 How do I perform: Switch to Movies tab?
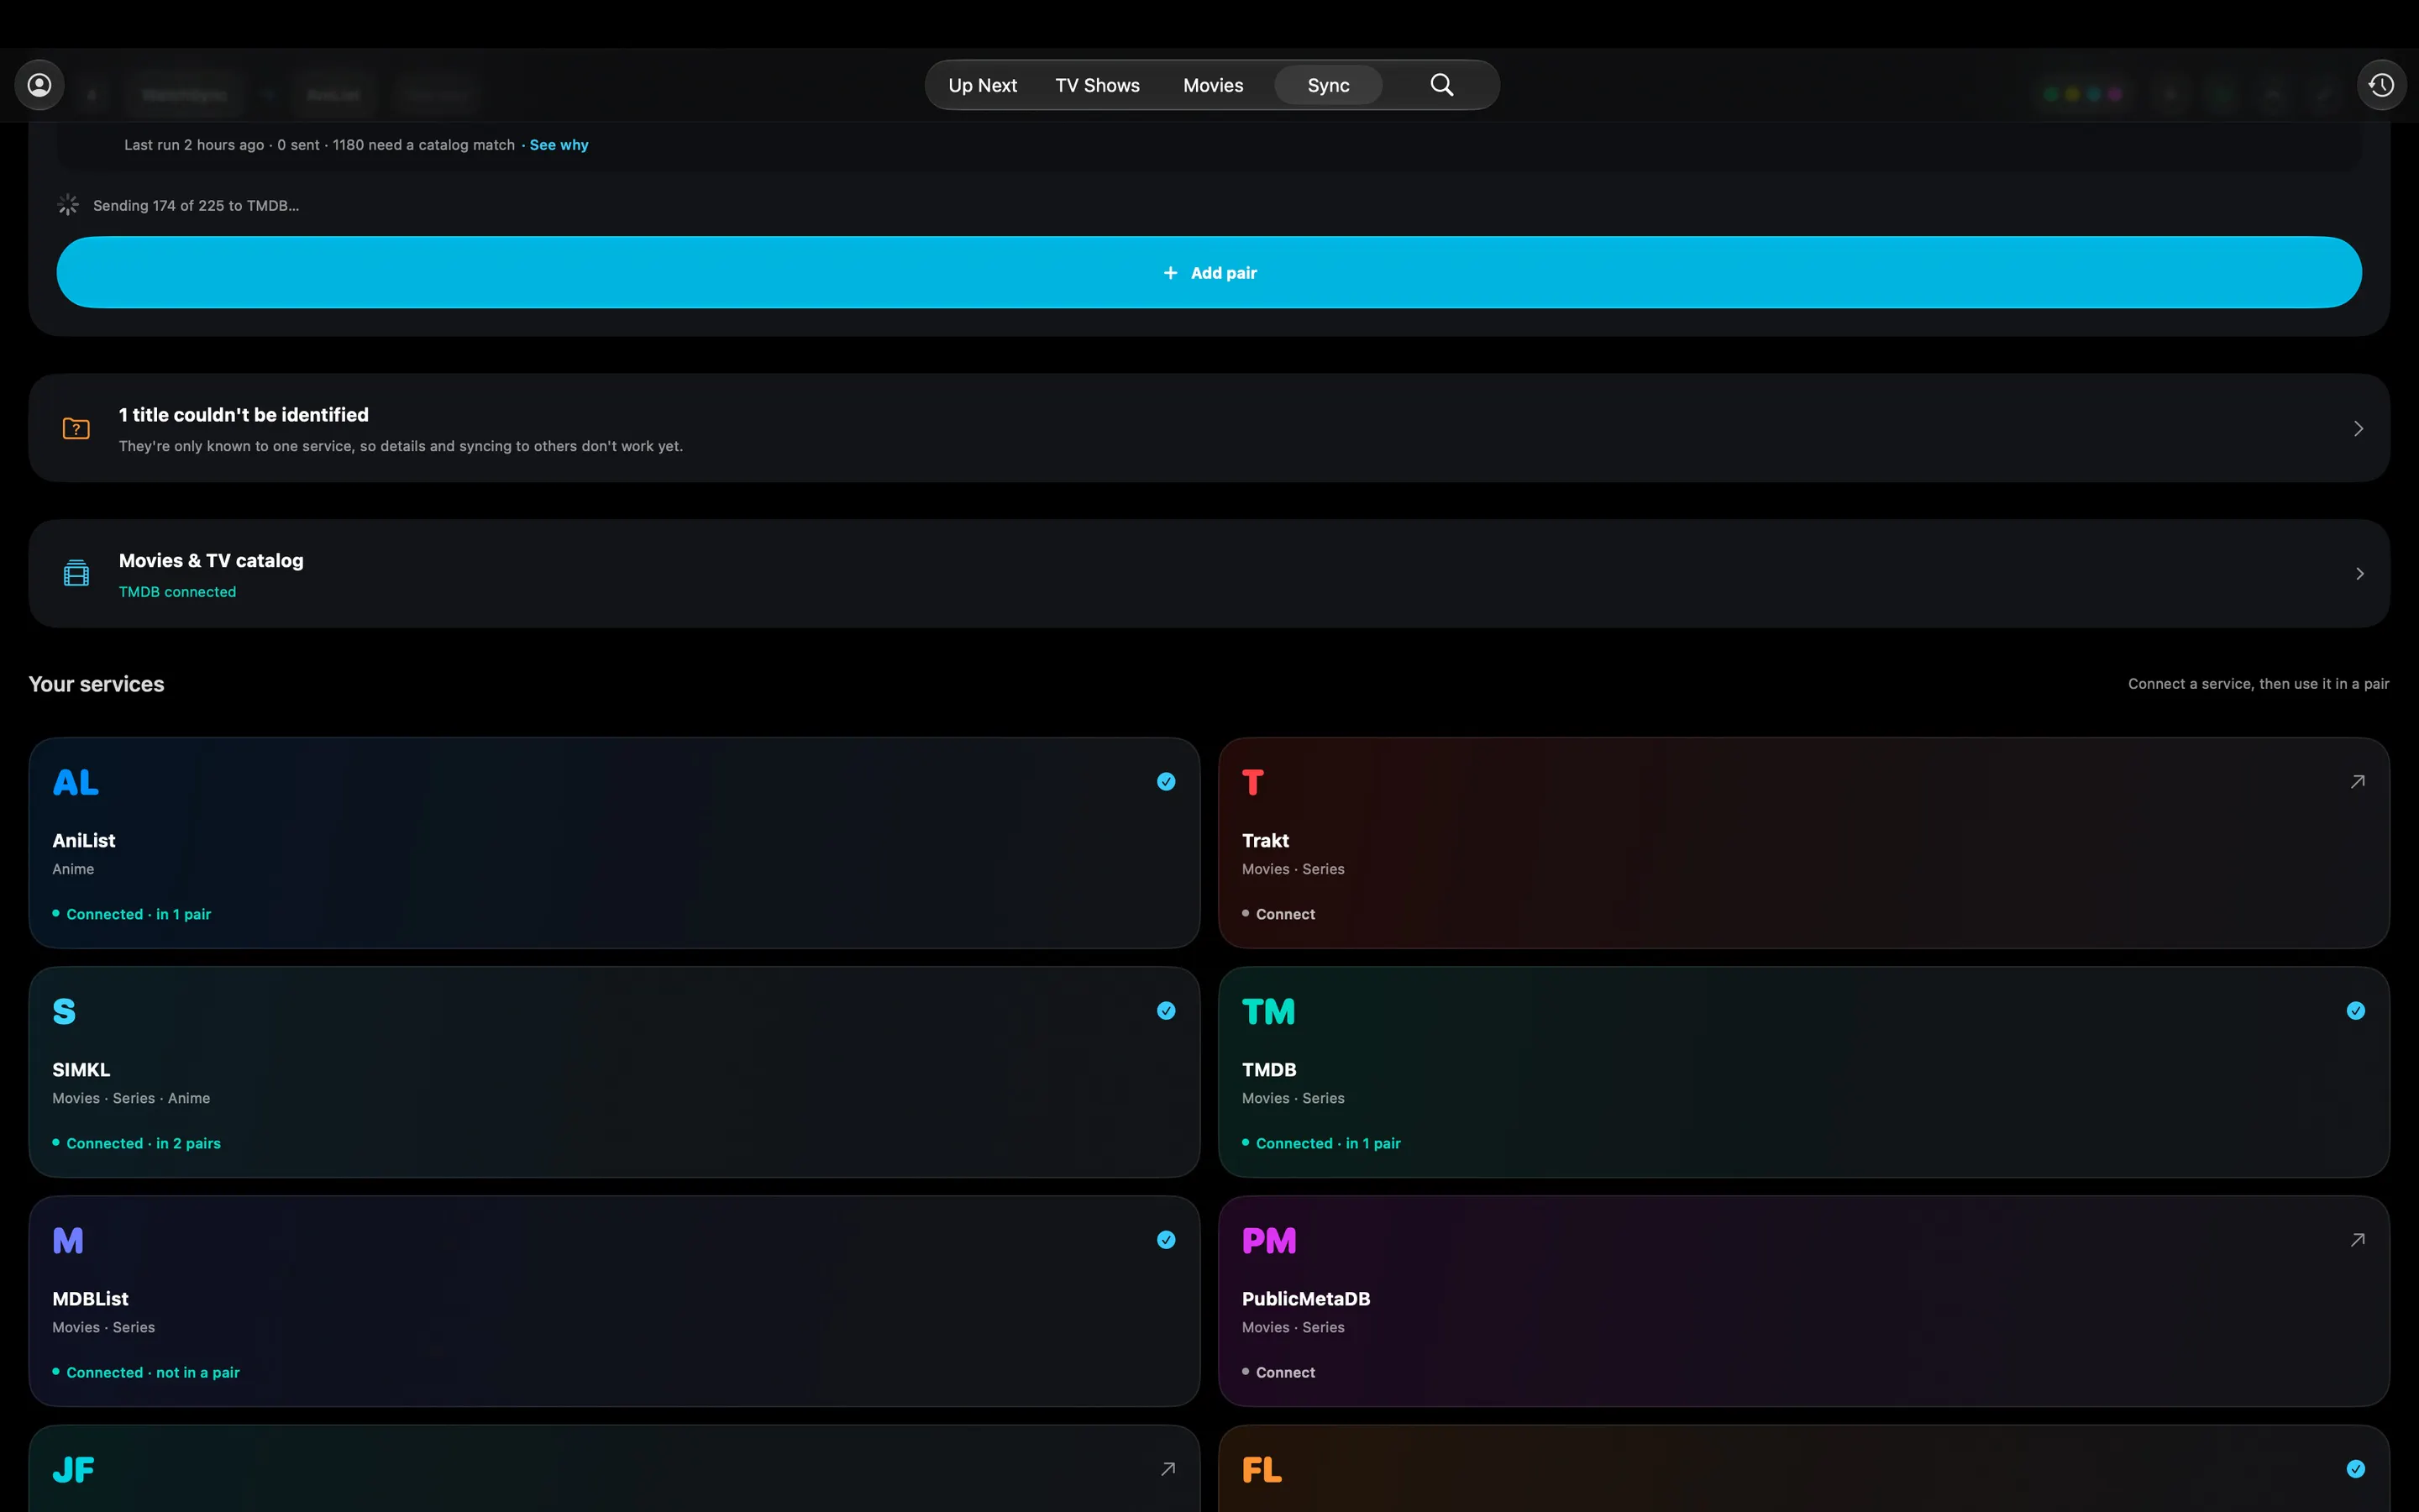coord(1214,86)
